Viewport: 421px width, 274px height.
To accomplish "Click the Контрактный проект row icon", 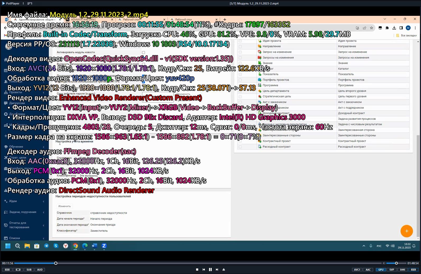I will point(260,141).
